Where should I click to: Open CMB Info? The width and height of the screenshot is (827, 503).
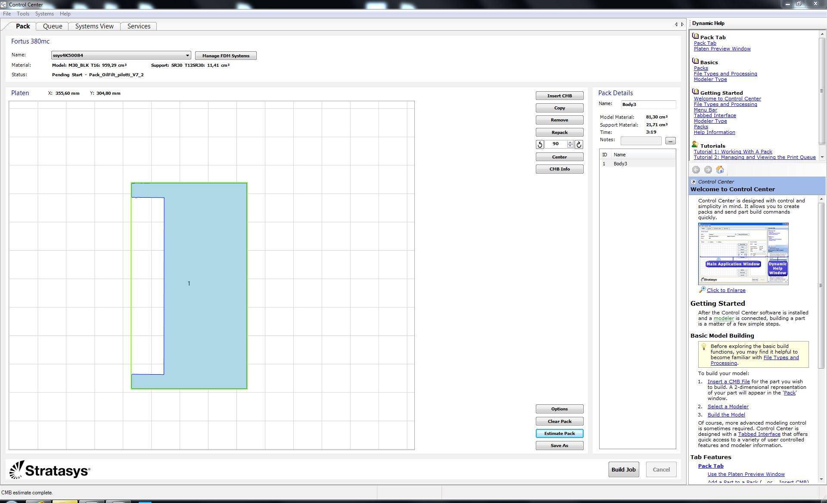pyautogui.click(x=560, y=169)
